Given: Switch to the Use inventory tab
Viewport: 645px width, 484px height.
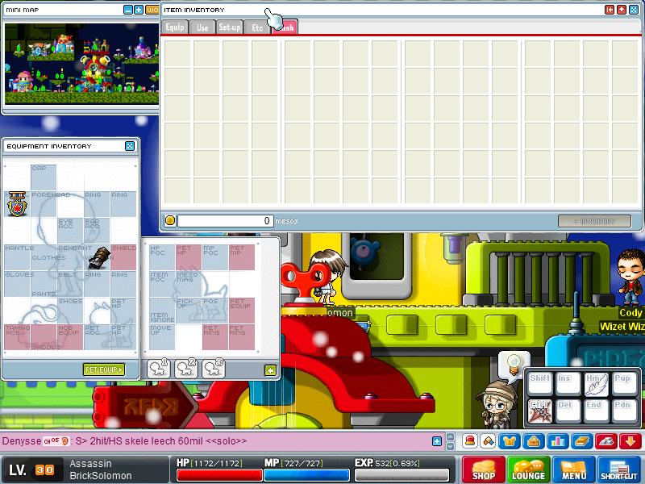Looking at the screenshot, I should (x=202, y=27).
